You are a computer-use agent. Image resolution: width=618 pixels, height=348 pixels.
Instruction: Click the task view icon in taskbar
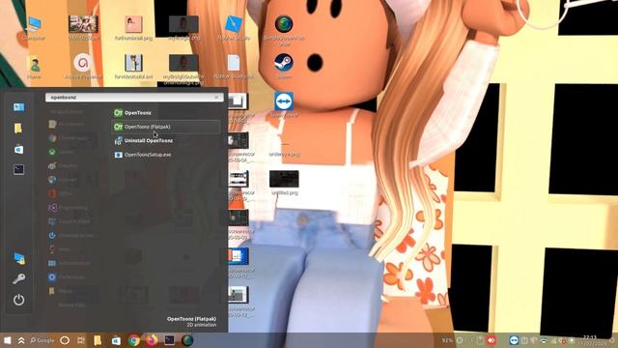pos(81,340)
